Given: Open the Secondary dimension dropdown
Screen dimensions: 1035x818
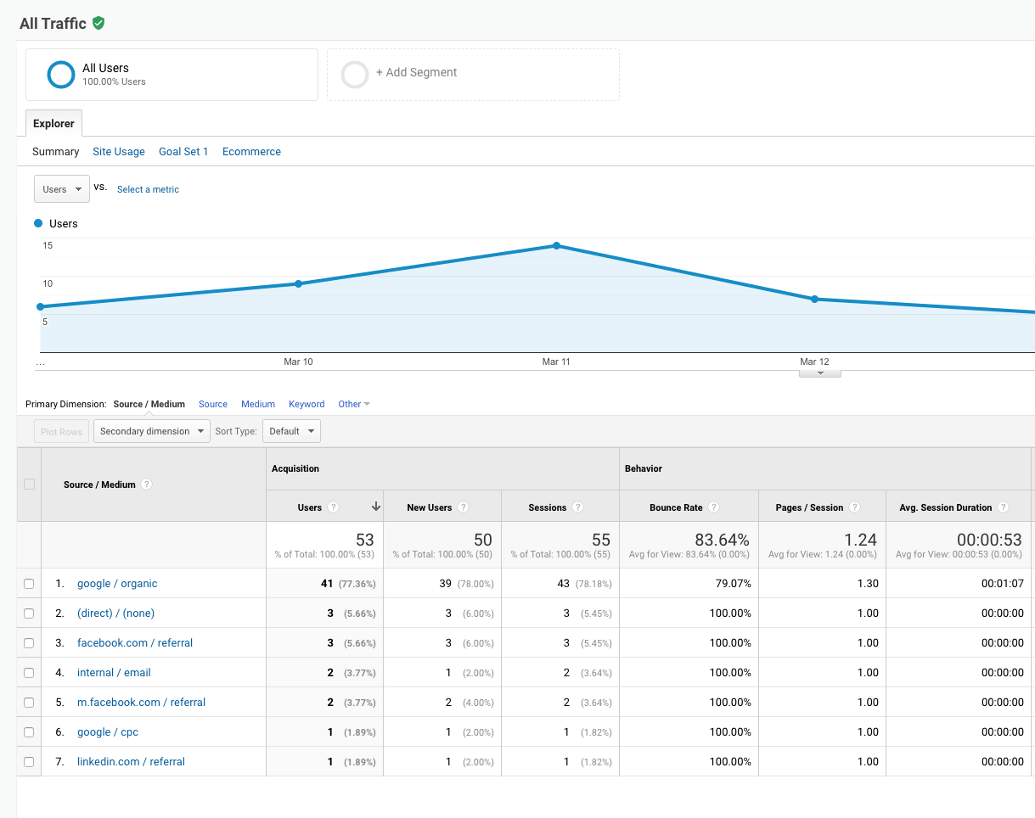Looking at the screenshot, I should [151, 430].
